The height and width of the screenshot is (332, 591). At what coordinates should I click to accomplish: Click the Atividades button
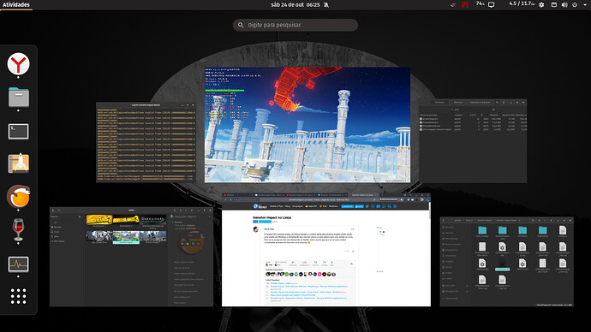point(15,4)
